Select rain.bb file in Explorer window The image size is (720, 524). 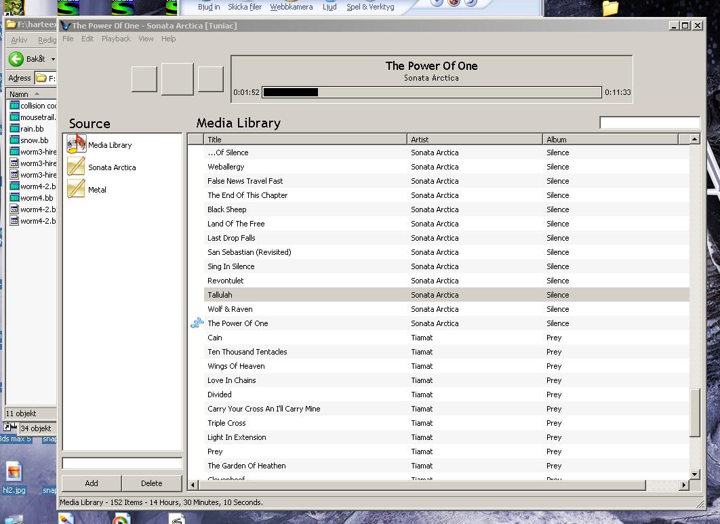26,129
